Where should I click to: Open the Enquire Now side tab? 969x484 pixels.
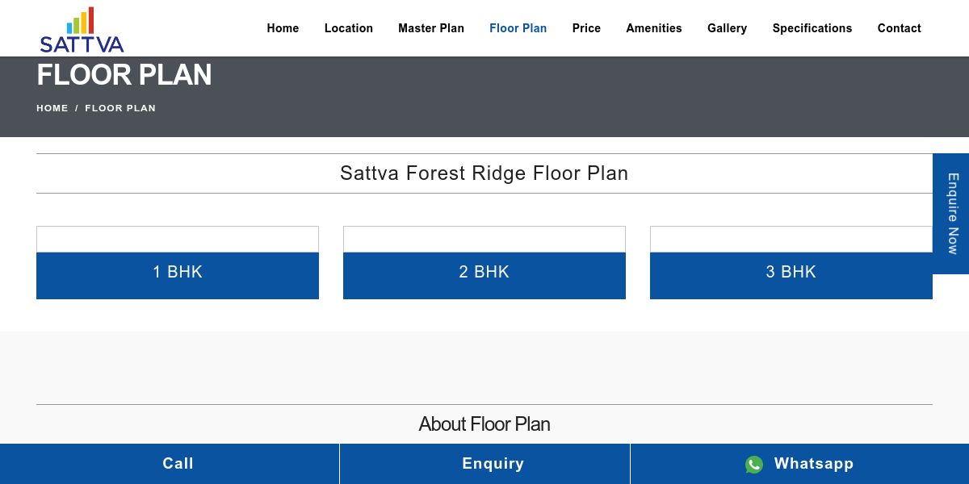pyautogui.click(x=951, y=214)
